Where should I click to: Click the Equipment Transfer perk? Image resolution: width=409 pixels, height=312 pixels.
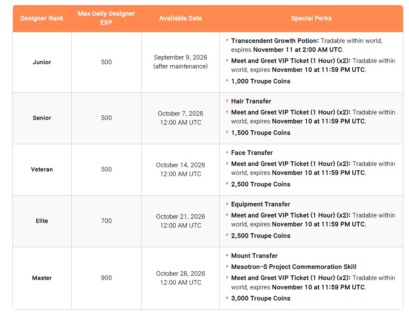(261, 204)
